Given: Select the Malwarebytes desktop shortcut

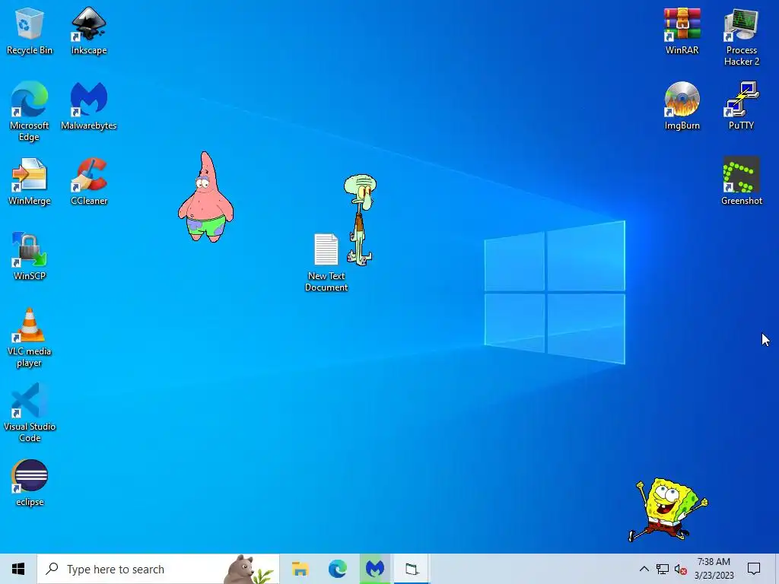Looking at the screenshot, I should coord(89,106).
